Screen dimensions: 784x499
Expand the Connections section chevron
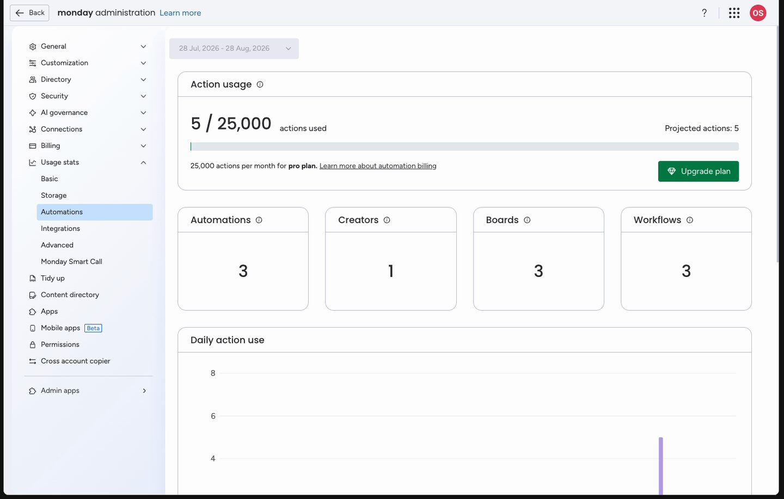pyautogui.click(x=143, y=130)
